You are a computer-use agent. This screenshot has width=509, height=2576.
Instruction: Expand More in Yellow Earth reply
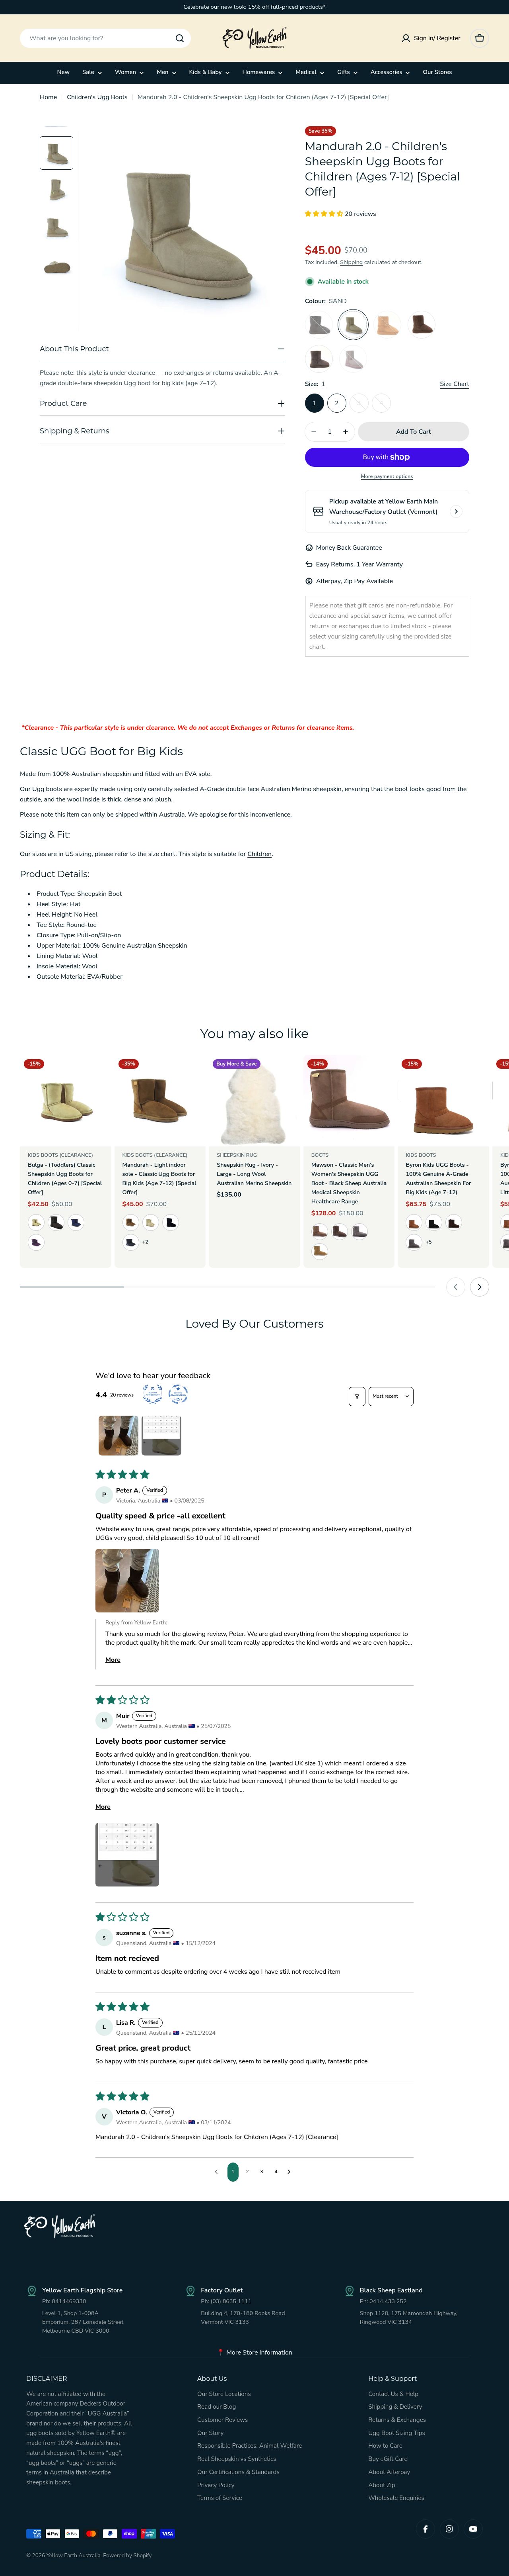[x=113, y=1660]
